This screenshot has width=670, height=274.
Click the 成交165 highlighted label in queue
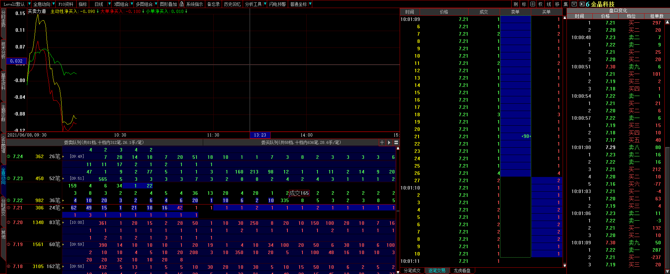click(299, 193)
